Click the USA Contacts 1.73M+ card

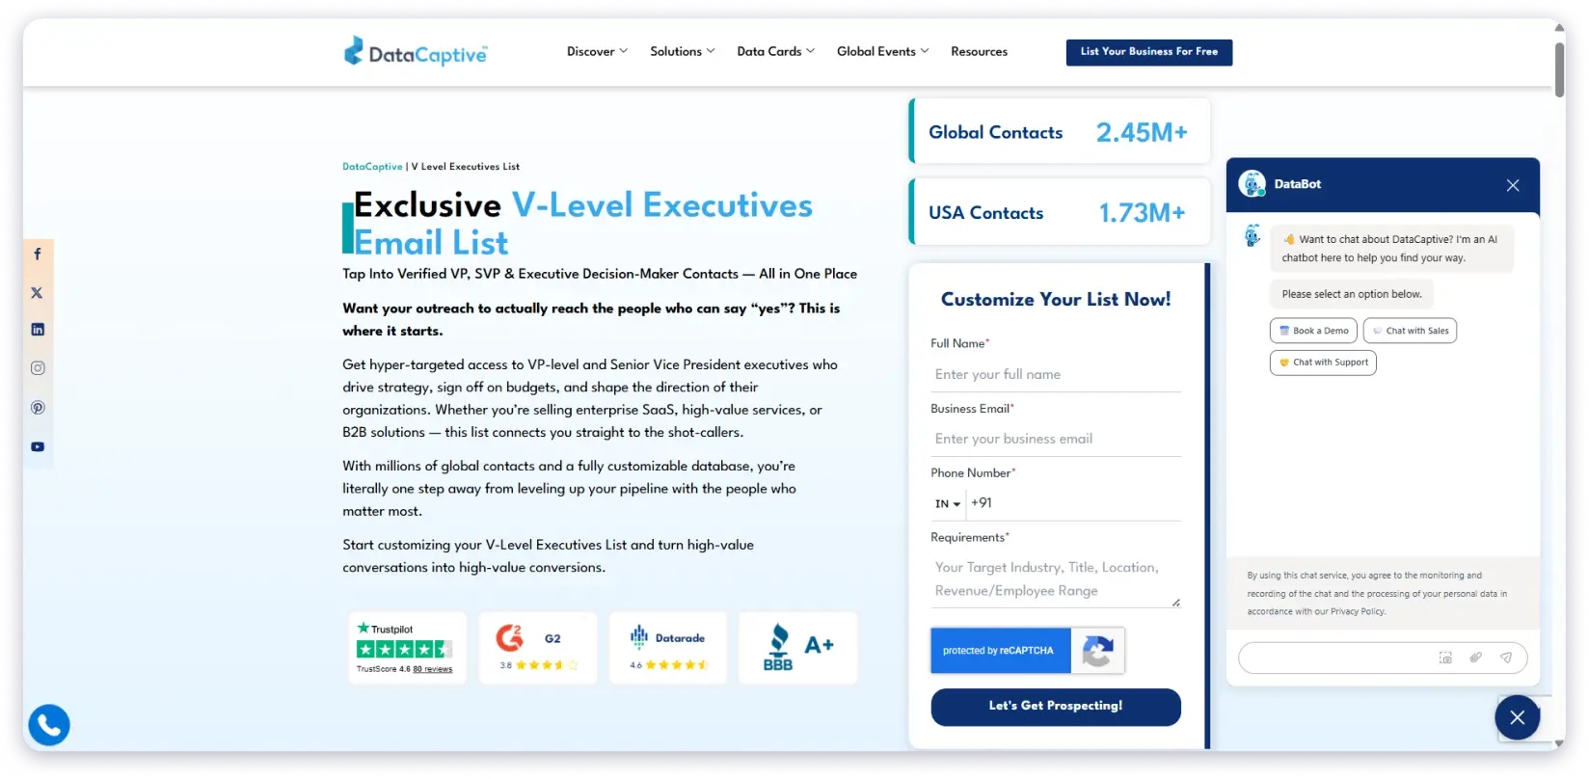pyautogui.click(x=1059, y=212)
